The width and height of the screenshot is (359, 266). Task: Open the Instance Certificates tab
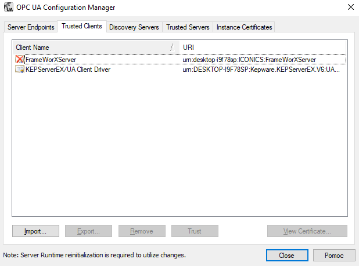(244, 27)
